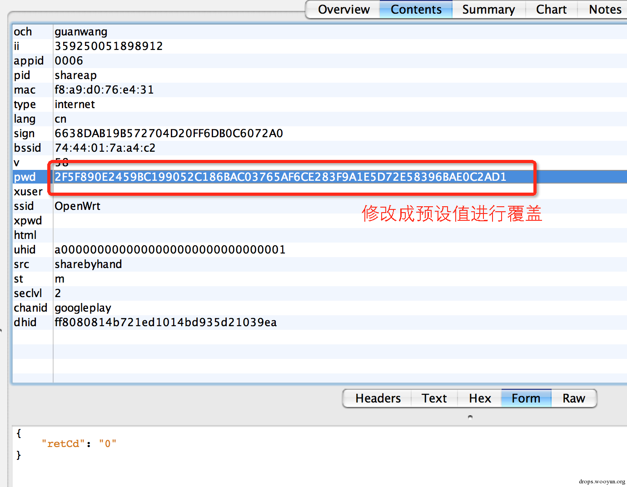Select the uhid value a000...0001

point(170,250)
